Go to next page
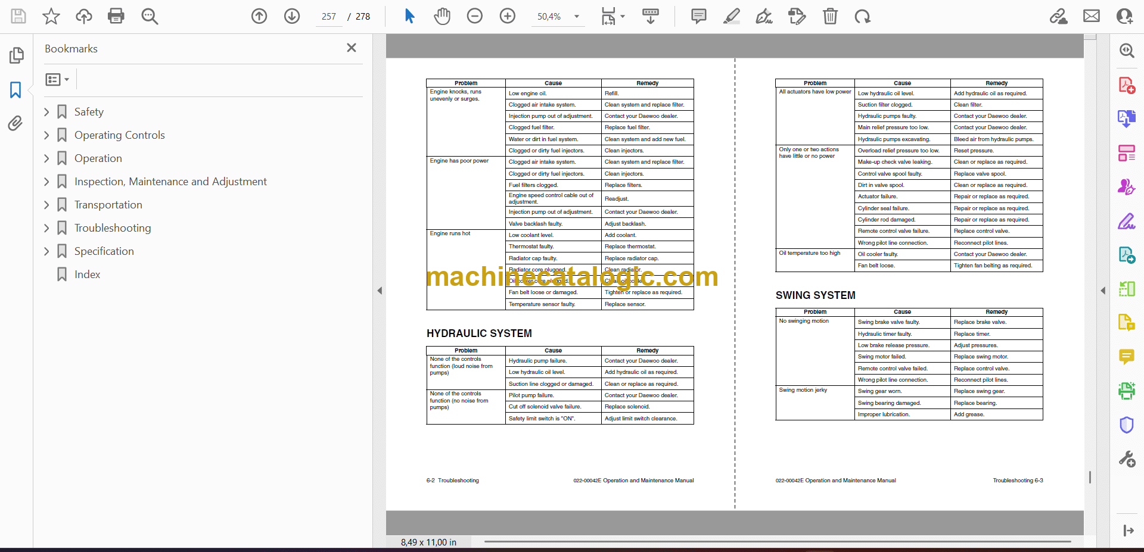1144x552 pixels. (x=292, y=16)
